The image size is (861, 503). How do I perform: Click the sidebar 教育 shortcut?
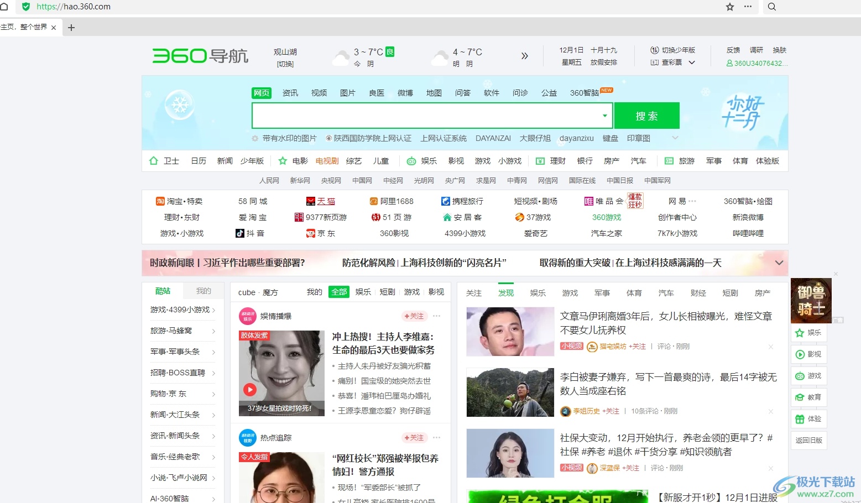(809, 397)
